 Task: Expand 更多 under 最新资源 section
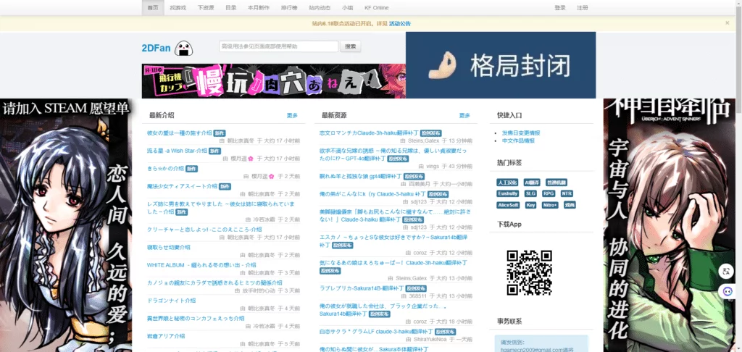[464, 115]
